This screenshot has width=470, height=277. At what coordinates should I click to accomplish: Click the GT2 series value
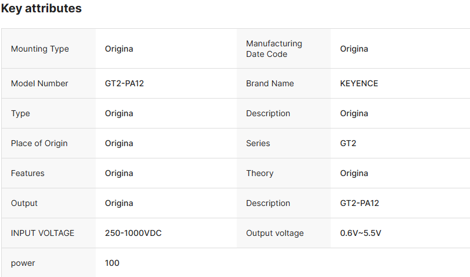348,143
